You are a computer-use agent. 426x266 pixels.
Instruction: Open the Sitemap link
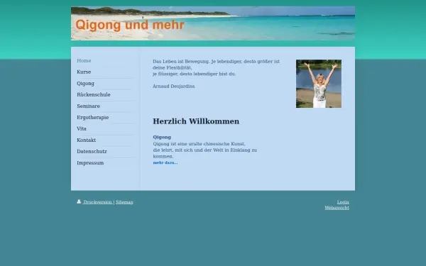pyautogui.click(x=124, y=202)
